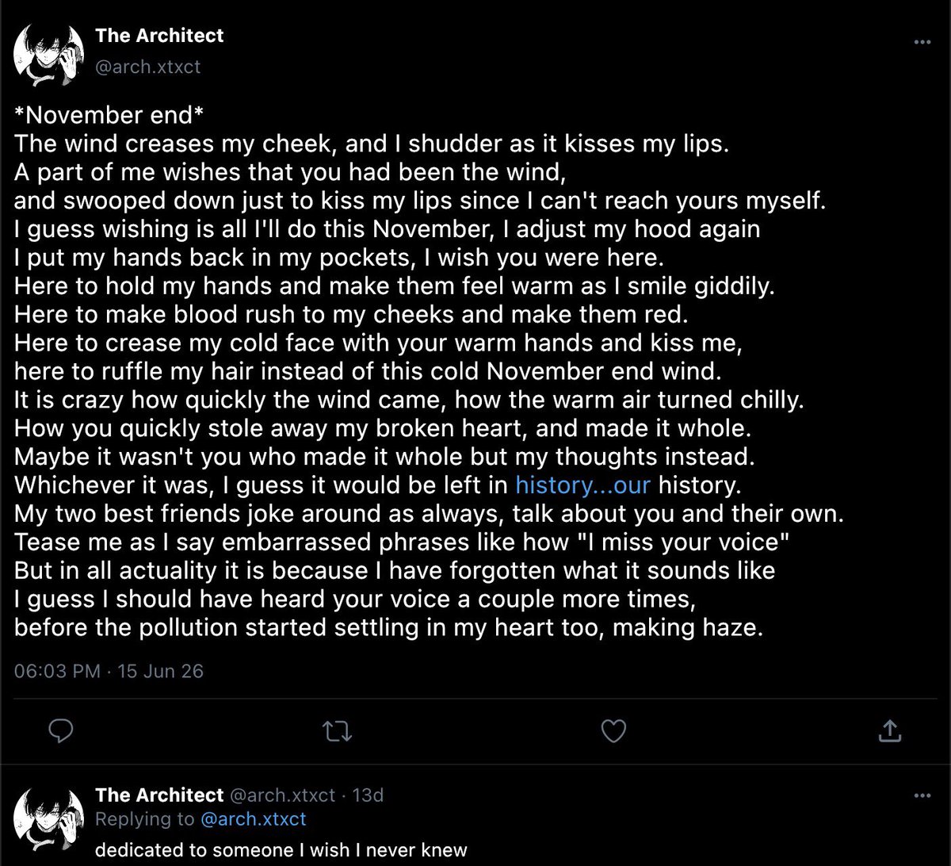Open The Architect profile name on main post

pyautogui.click(x=159, y=36)
